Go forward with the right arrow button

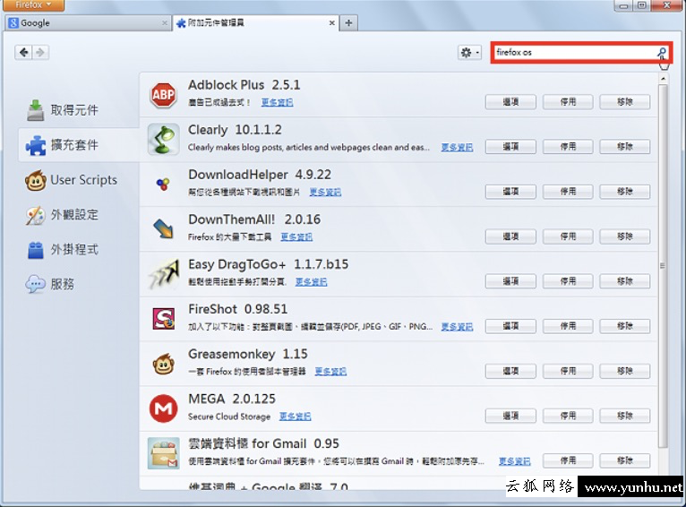(40, 53)
